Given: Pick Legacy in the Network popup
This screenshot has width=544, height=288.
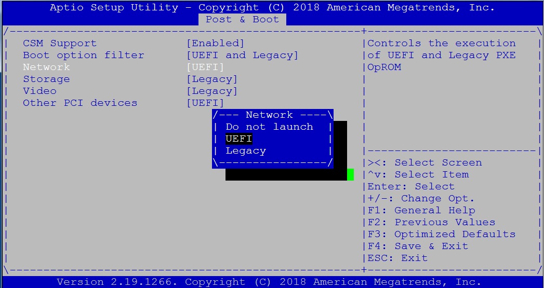Looking at the screenshot, I should pos(246,151).
